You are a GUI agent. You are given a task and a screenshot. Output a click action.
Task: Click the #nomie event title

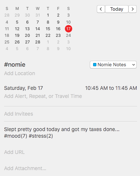click(15, 64)
